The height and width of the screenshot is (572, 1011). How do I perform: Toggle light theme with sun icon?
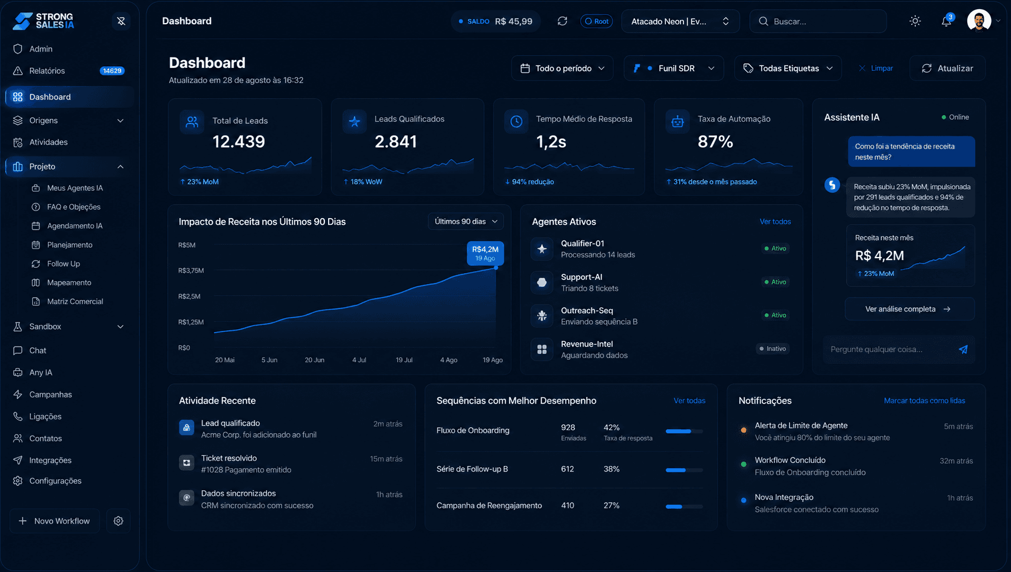[915, 21]
